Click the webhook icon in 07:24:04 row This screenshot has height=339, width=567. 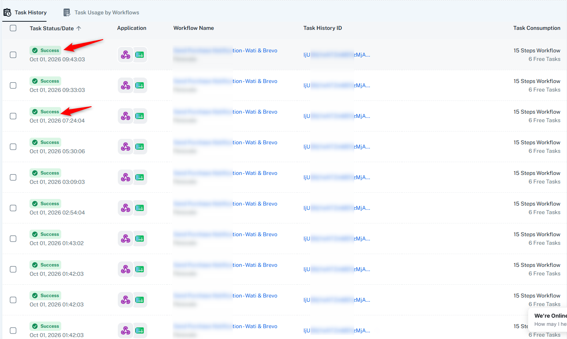126,116
